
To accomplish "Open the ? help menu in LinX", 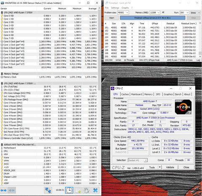I will tap(132, 8).
